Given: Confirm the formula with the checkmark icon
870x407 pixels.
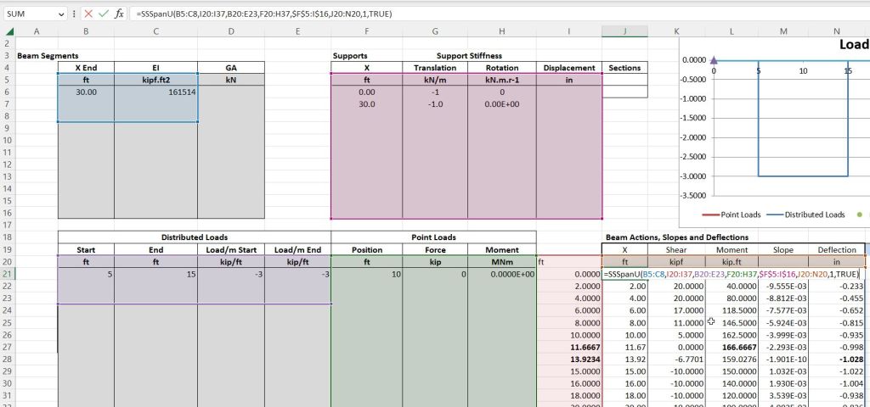Looking at the screenshot, I should click(x=104, y=14).
